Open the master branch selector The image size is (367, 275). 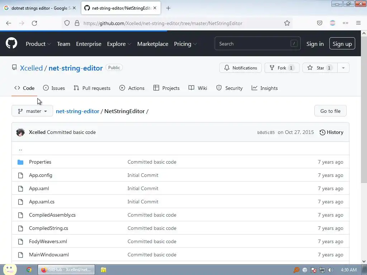[32, 111]
